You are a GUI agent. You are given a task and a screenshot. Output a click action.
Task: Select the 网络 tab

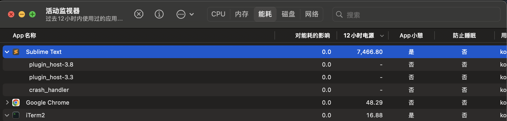pyautogui.click(x=312, y=14)
